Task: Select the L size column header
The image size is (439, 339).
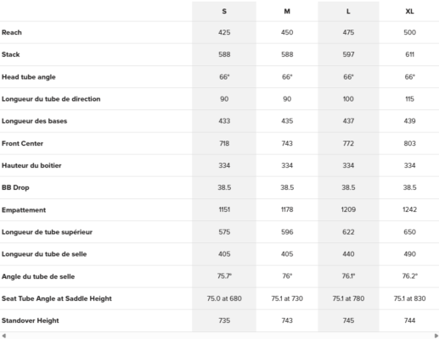Action: pos(348,11)
